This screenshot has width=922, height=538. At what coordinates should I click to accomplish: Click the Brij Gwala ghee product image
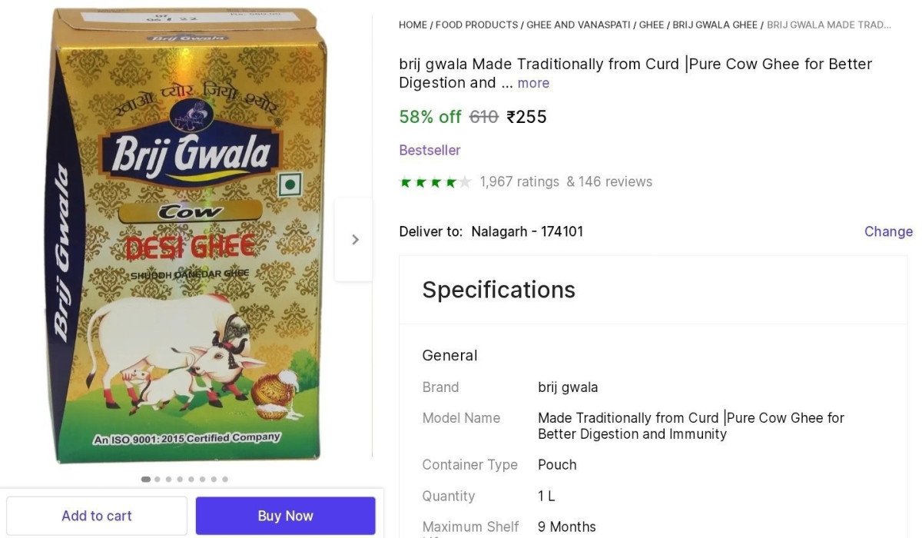tap(186, 234)
